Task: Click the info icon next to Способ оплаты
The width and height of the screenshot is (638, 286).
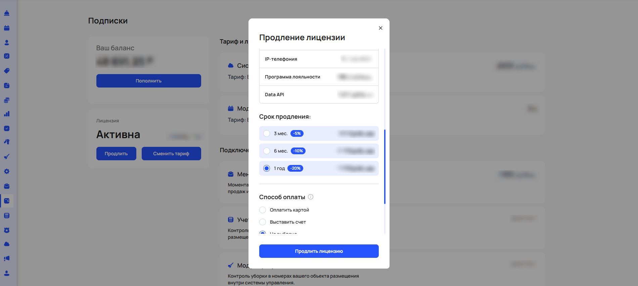Action: (311, 197)
